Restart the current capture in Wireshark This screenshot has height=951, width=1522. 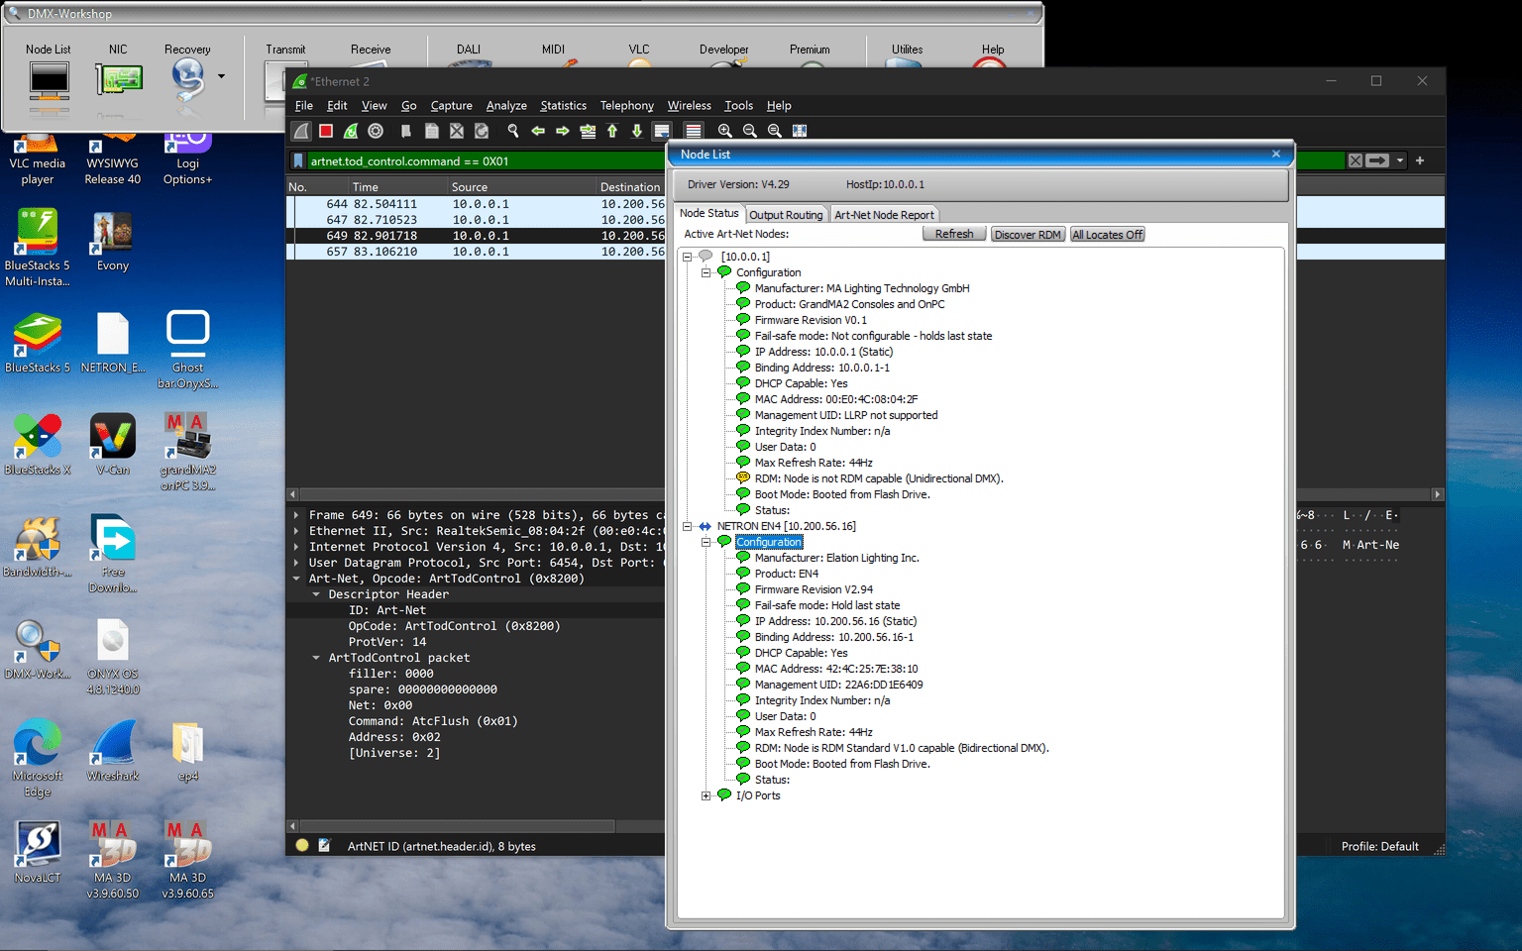click(351, 131)
